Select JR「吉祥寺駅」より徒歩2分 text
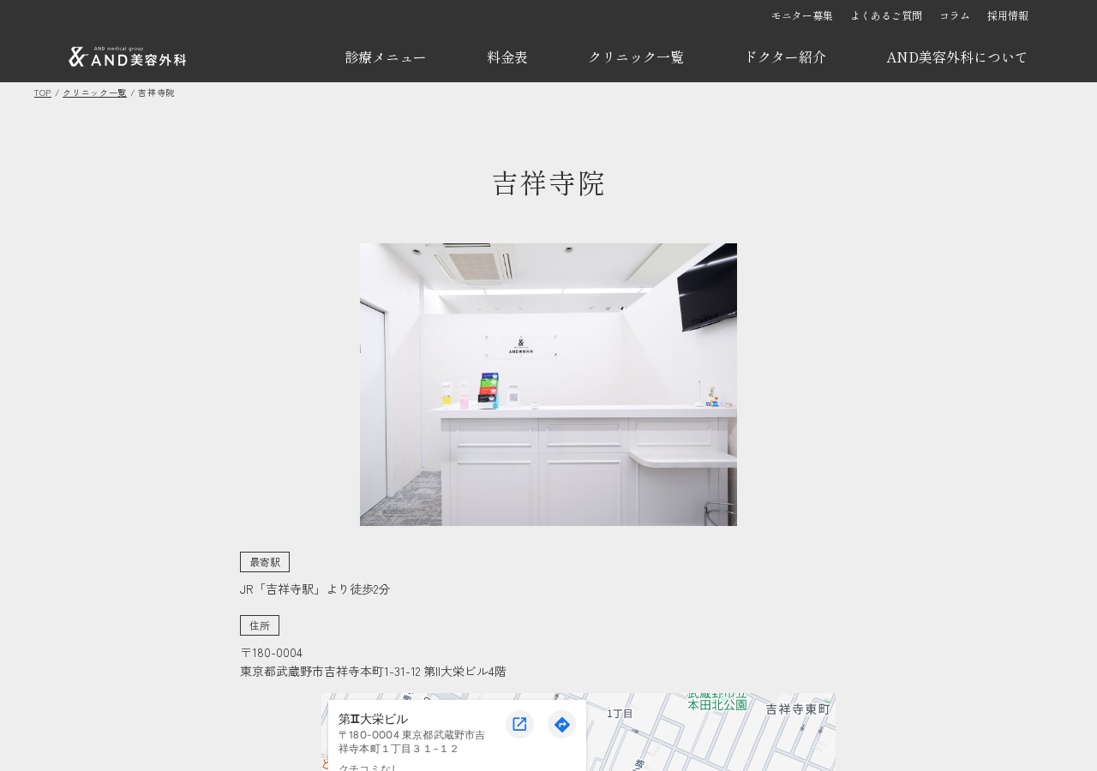Image resolution: width=1097 pixels, height=771 pixels. pyautogui.click(x=315, y=589)
